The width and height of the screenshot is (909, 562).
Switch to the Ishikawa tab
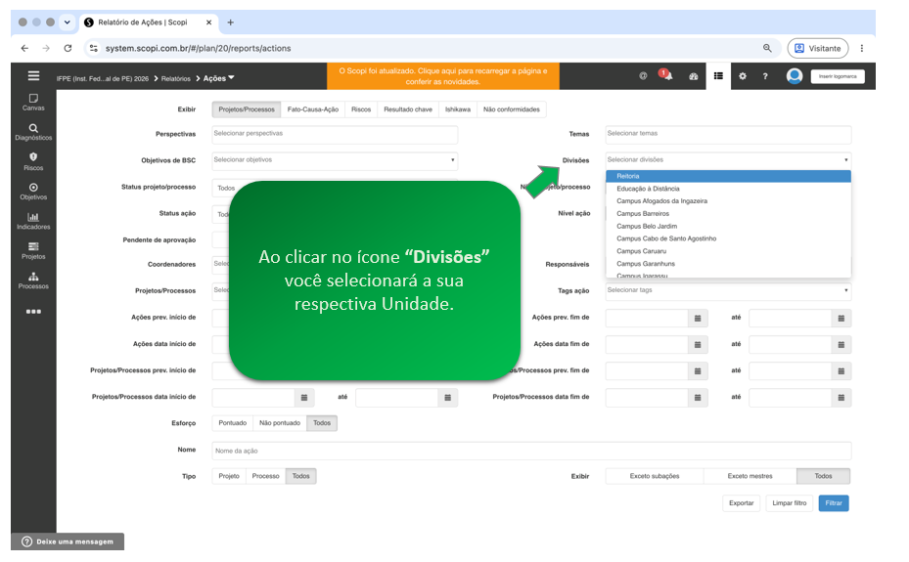point(457,109)
